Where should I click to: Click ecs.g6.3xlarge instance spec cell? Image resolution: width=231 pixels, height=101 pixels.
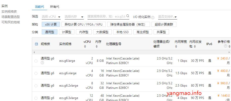tap(69, 98)
